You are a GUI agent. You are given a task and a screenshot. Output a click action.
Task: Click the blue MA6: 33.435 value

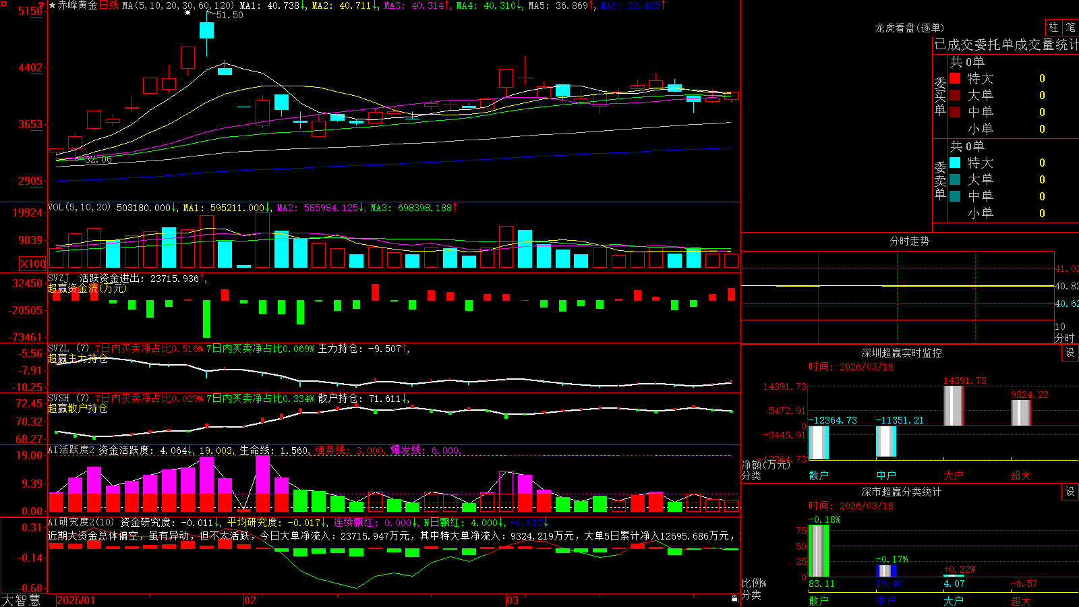click(x=632, y=5)
